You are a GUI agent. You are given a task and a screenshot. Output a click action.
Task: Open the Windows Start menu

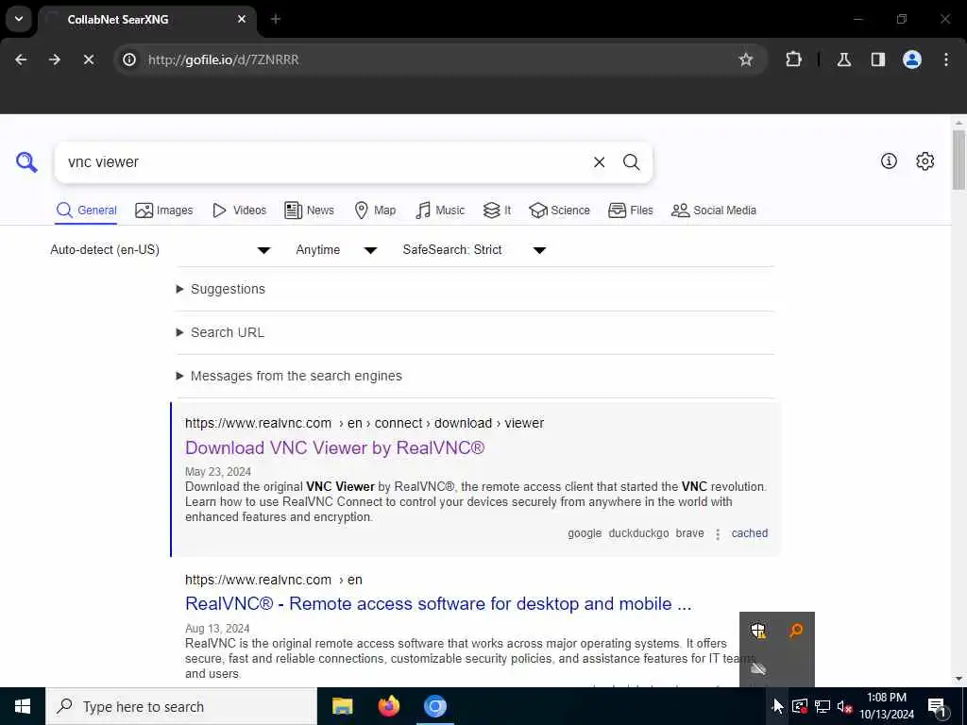point(23,706)
